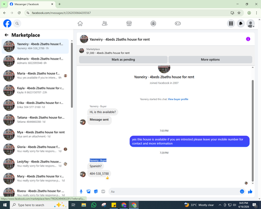Click More options button
This screenshot has width=261, height=209.
210,60
